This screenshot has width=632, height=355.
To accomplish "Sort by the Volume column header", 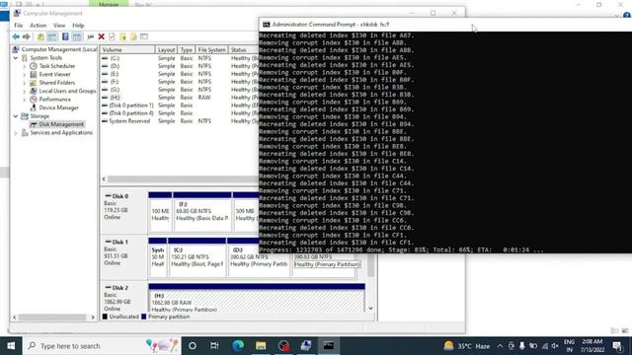I will [127, 50].
